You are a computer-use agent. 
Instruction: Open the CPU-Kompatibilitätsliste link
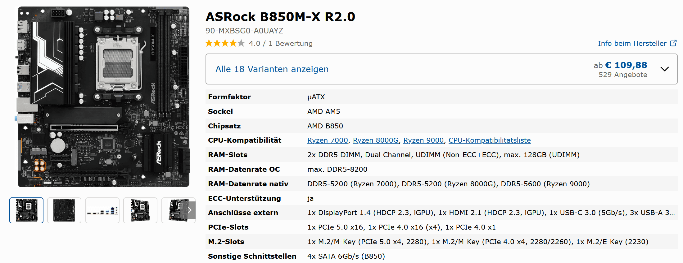490,140
